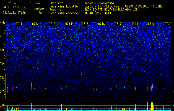Click the 0717 time marker
Viewport: 174px width, 111px height.
pos(118,24)
